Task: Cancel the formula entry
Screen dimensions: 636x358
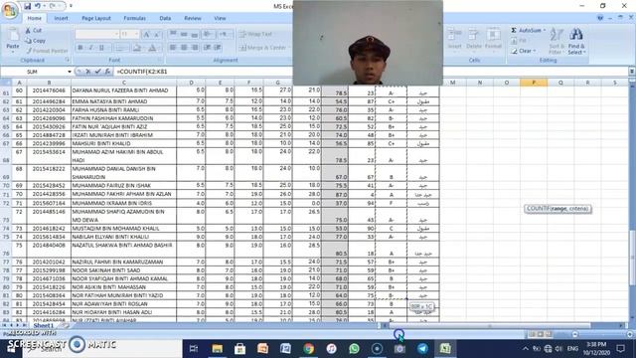Action: click(88, 72)
